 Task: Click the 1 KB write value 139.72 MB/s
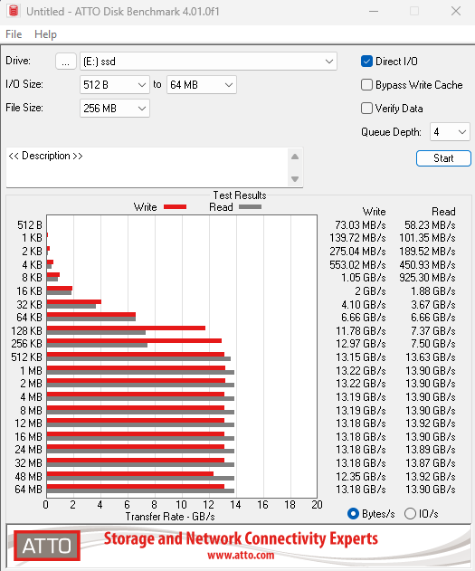click(x=357, y=238)
